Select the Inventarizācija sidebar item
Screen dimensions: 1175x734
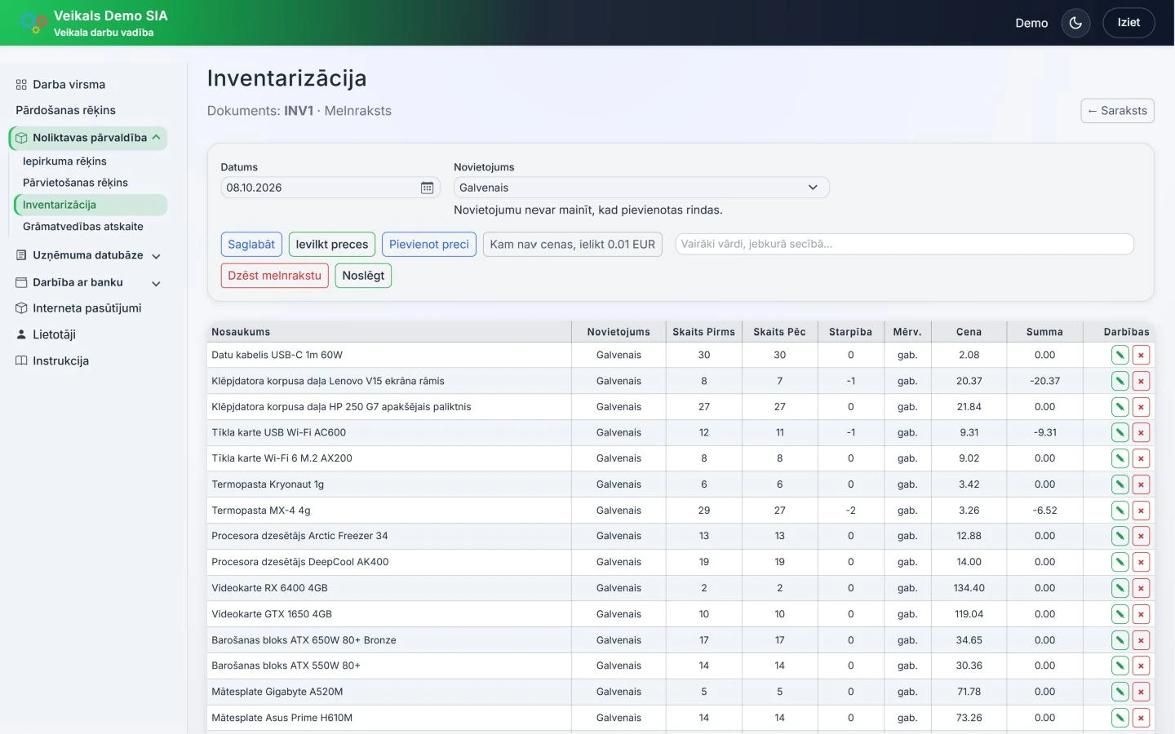point(90,205)
